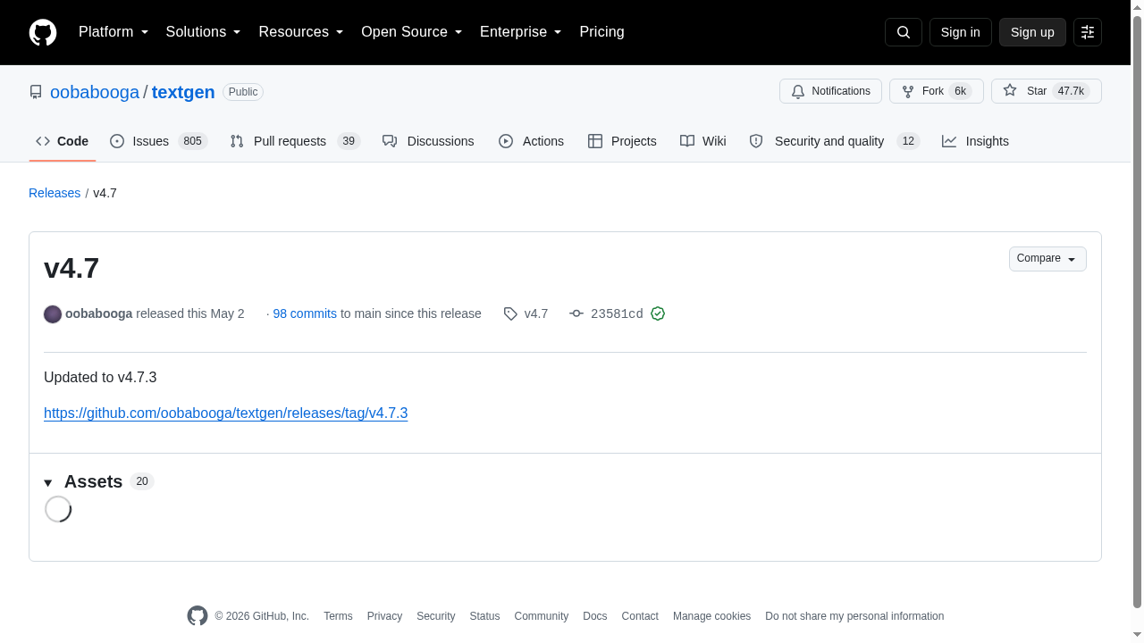1144x643 pixels.
Task: Expand the Open Source dropdown
Action: tap(412, 32)
